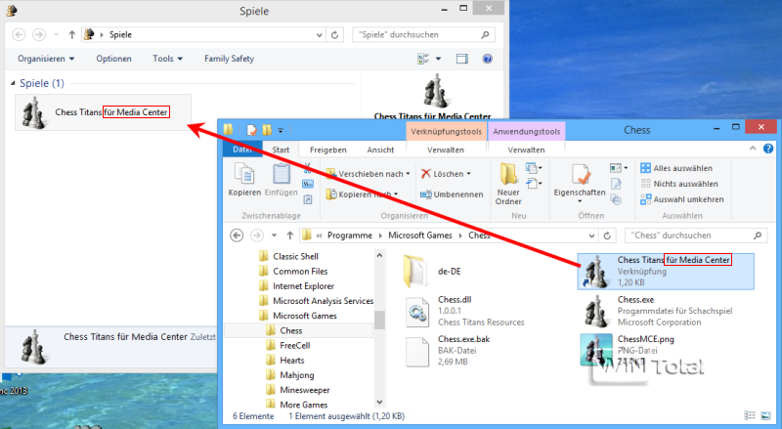Screen dimensions: 782x429
Task: Open the Organisieren dropdown in Spiele window
Action: point(46,59)
